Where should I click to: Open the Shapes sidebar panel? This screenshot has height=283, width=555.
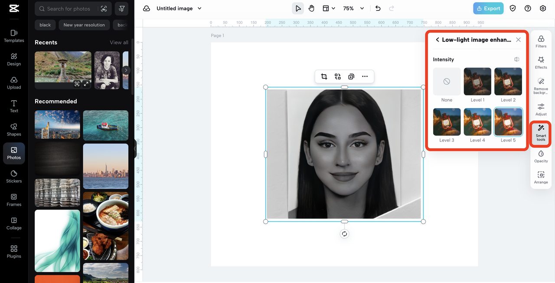click(x=14, y=130)
